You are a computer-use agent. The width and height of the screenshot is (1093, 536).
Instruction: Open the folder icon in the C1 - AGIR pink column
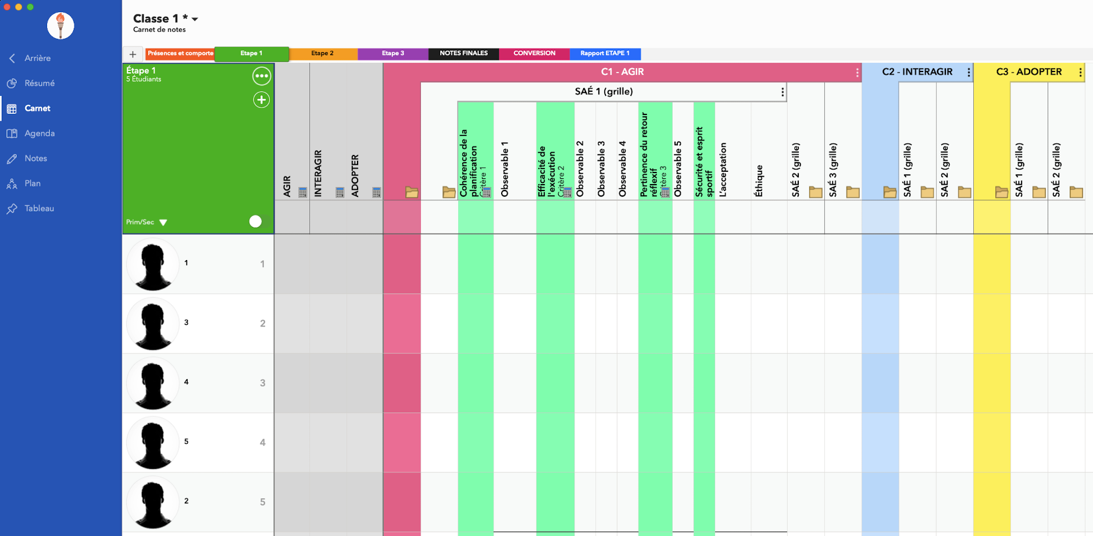pyautogui.click(x=412, y=192)
